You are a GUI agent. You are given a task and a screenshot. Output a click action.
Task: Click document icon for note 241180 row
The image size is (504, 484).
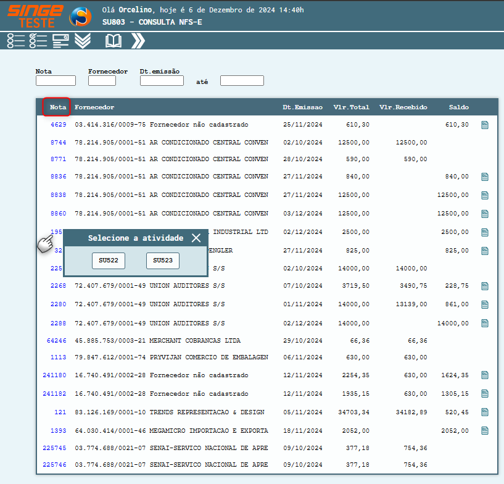(x=485, y=375)
